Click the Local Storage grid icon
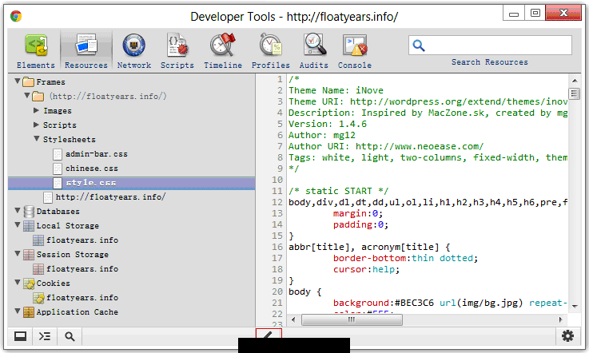This screenshot has width=589, height=353. (x=29, y=226)
